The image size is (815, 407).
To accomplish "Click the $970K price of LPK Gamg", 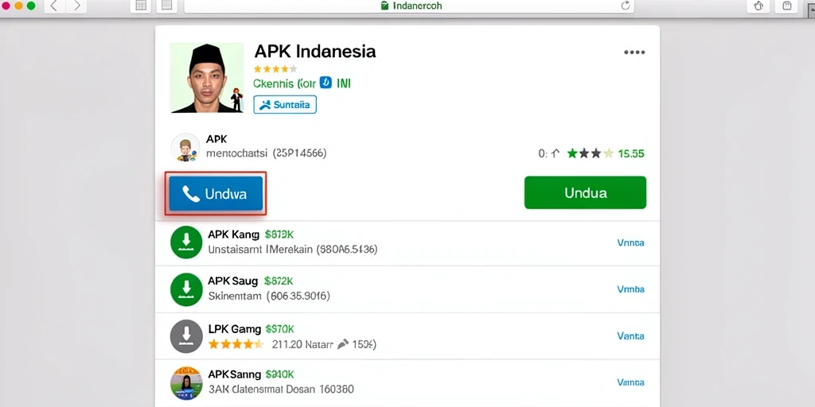I will pos(279,328).
